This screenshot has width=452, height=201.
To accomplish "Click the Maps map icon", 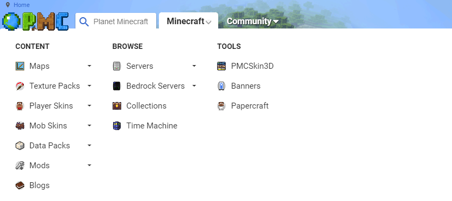I will (x=20, y=66).
